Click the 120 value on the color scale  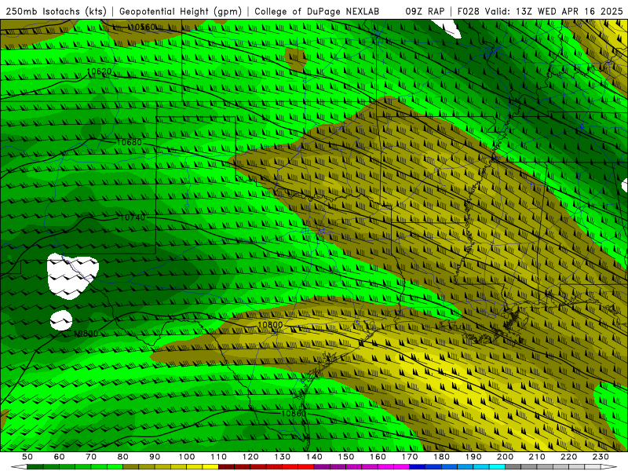coord(250,457)
